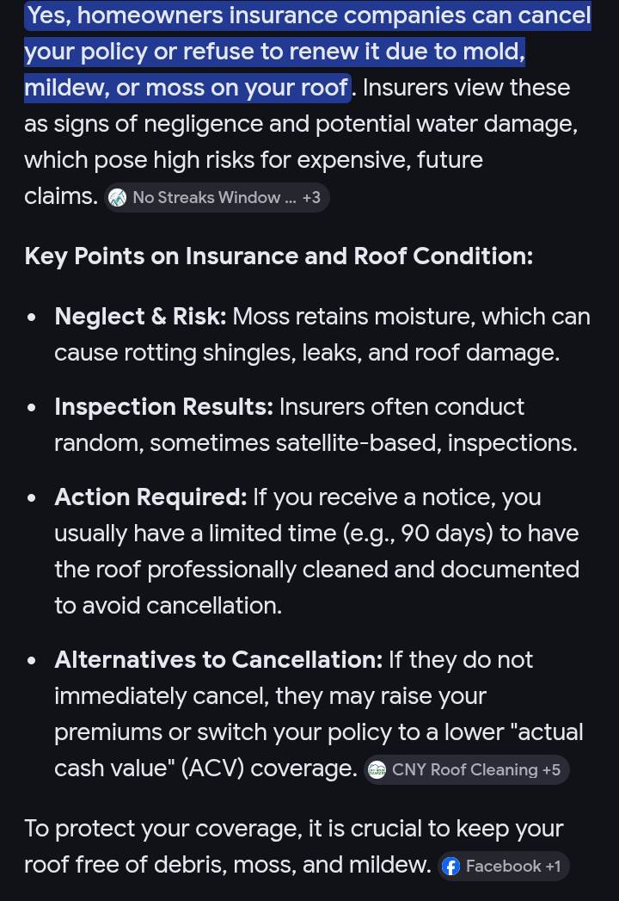Screen dimensions: 619x901
Task: Tap the CNY Roof Cleaning favicon icon
Action: coord(377,770)
